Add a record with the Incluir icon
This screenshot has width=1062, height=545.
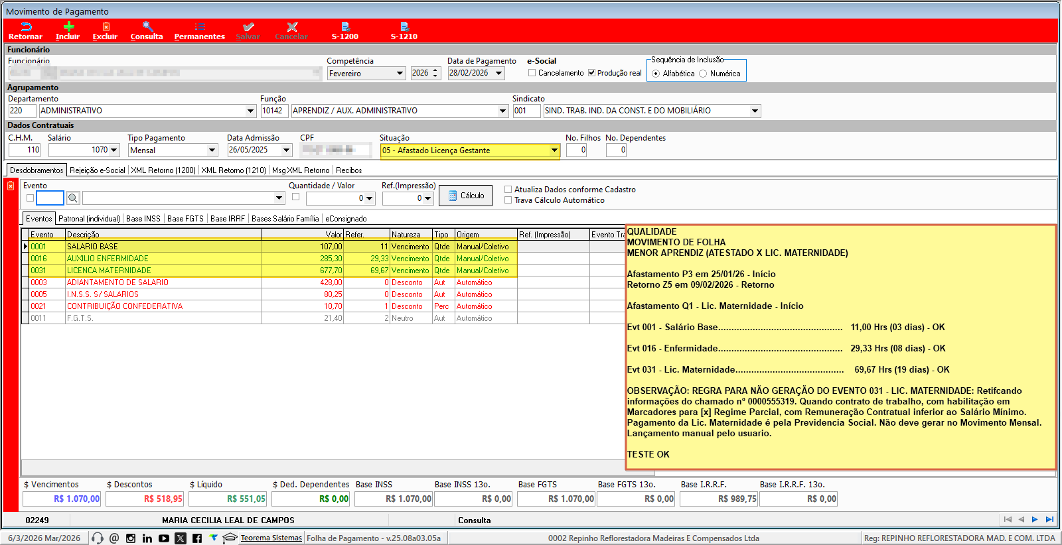68,27
